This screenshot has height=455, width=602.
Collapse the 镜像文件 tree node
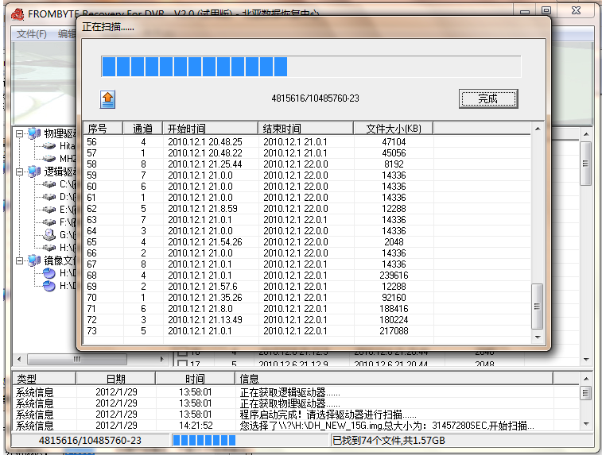(x=19, y=260)
